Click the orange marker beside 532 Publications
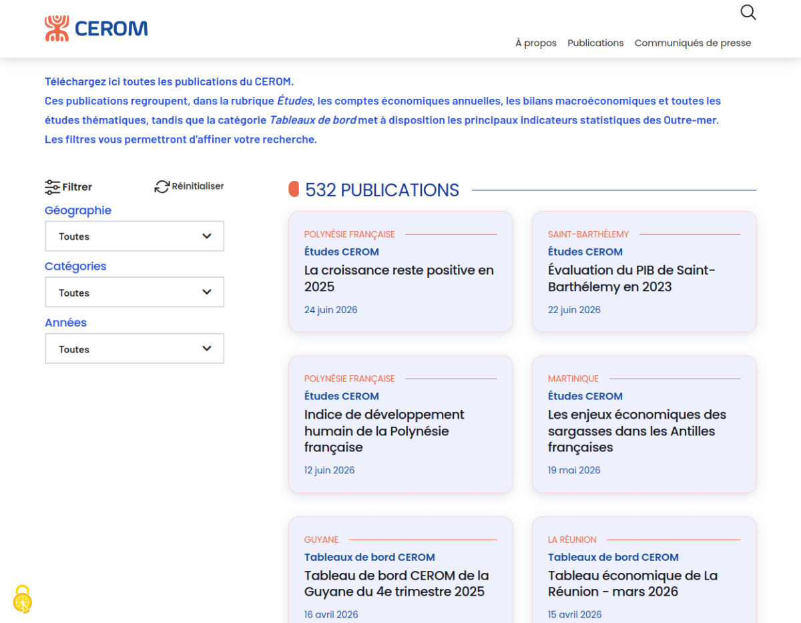The image size is (801, 623). [294, 190]
